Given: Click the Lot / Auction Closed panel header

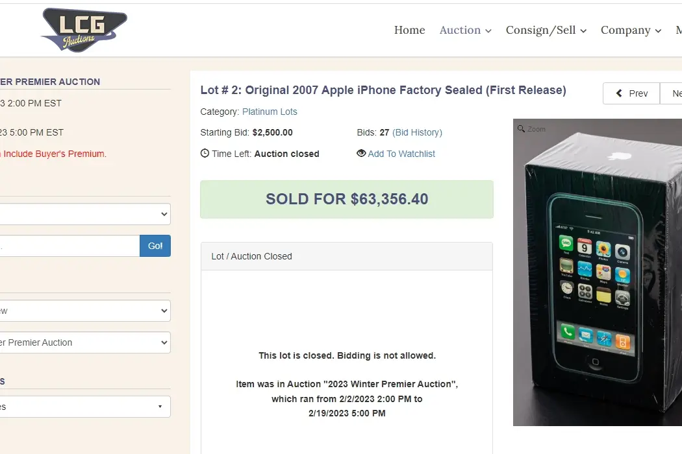Looking at the screenshot, I should (347, 256).
